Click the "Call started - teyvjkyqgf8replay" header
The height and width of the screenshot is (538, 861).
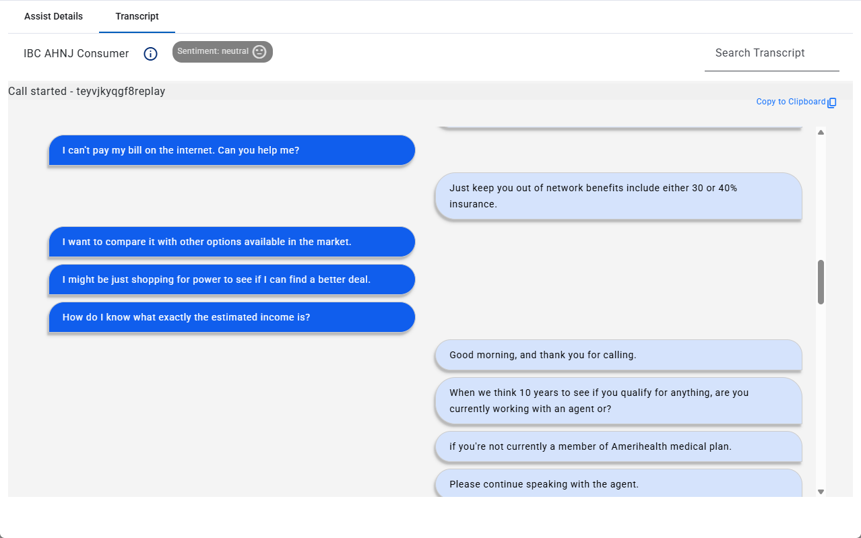(x=87, y=91)
